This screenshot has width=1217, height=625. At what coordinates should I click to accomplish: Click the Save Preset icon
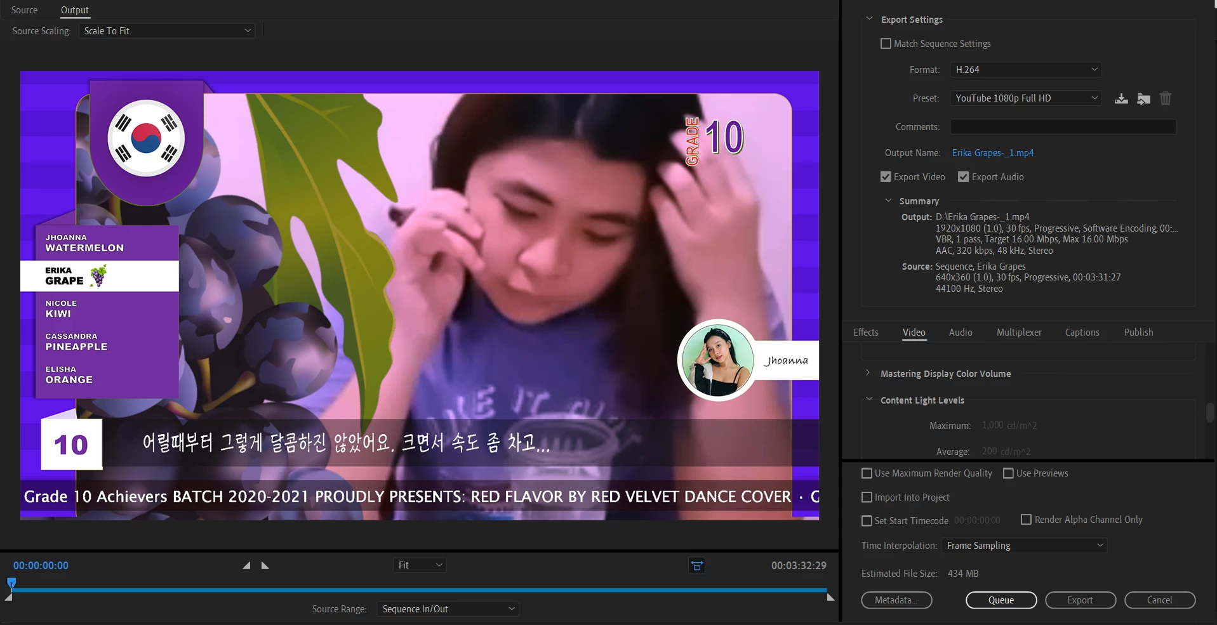[1121, 98]
